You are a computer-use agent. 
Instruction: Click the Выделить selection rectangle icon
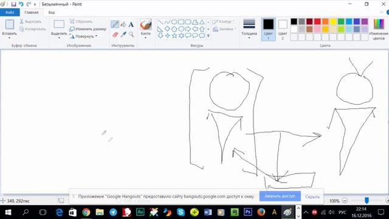pyautogui.click(x=59, y=24)
